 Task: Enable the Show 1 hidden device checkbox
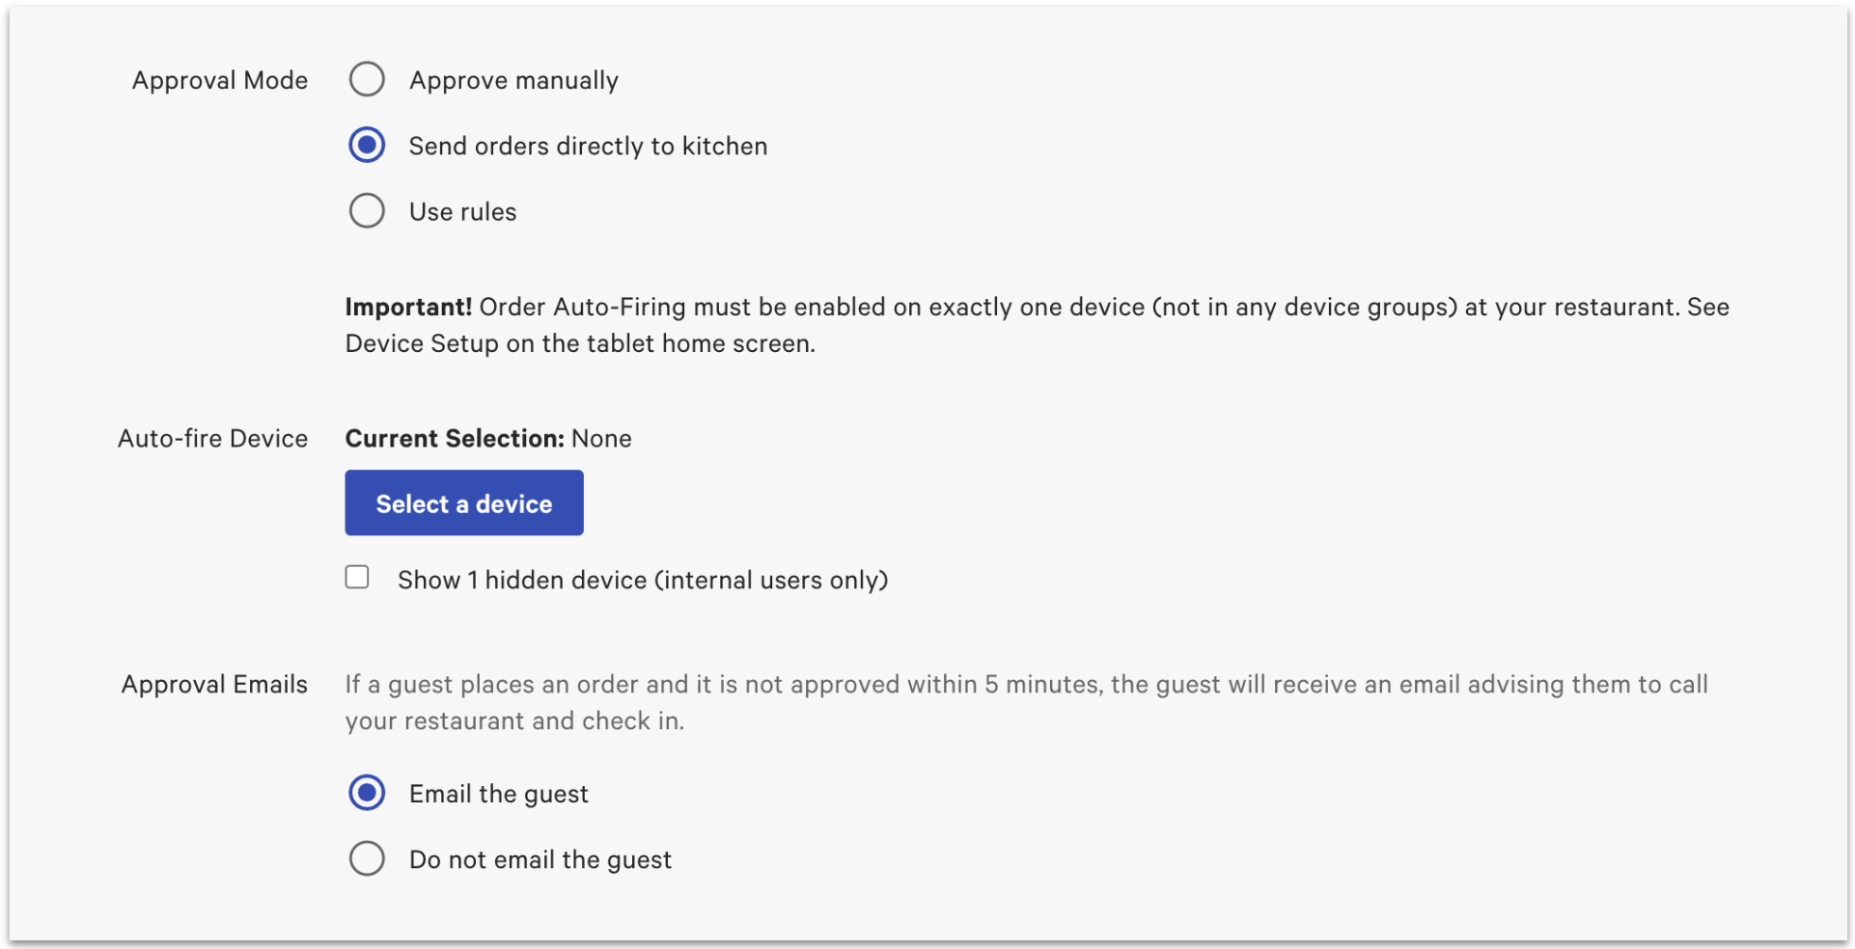tap(357, 578)
